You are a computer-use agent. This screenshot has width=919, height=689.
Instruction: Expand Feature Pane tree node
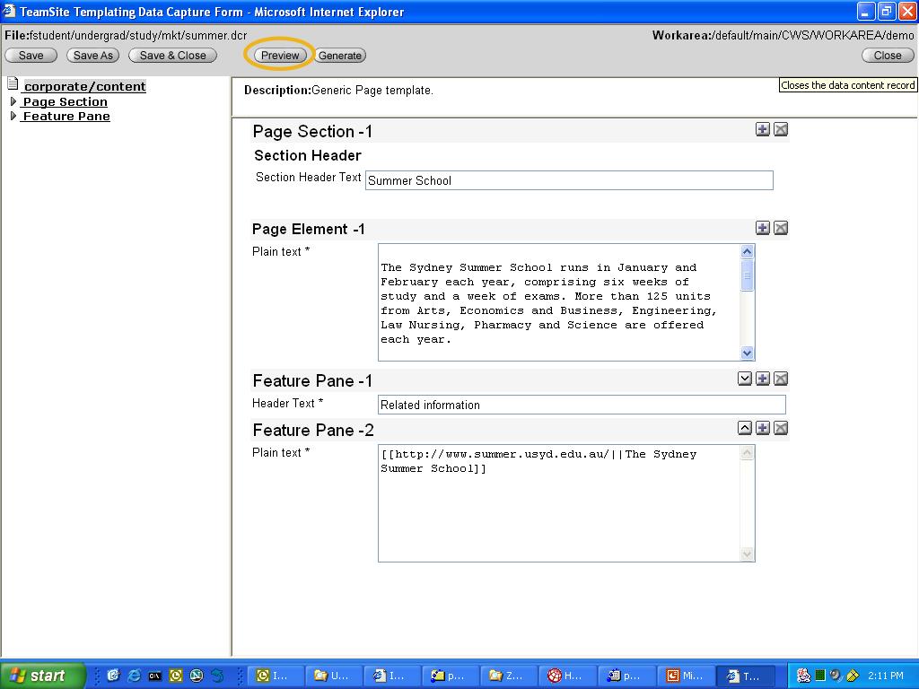coord(13,116)
